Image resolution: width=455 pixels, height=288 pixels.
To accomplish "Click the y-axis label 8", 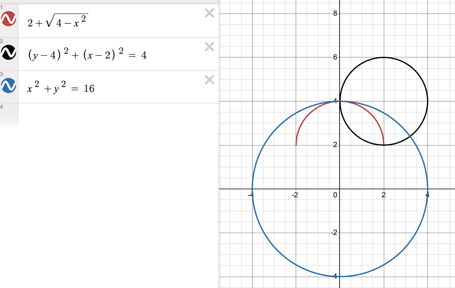I will [335, 13].
